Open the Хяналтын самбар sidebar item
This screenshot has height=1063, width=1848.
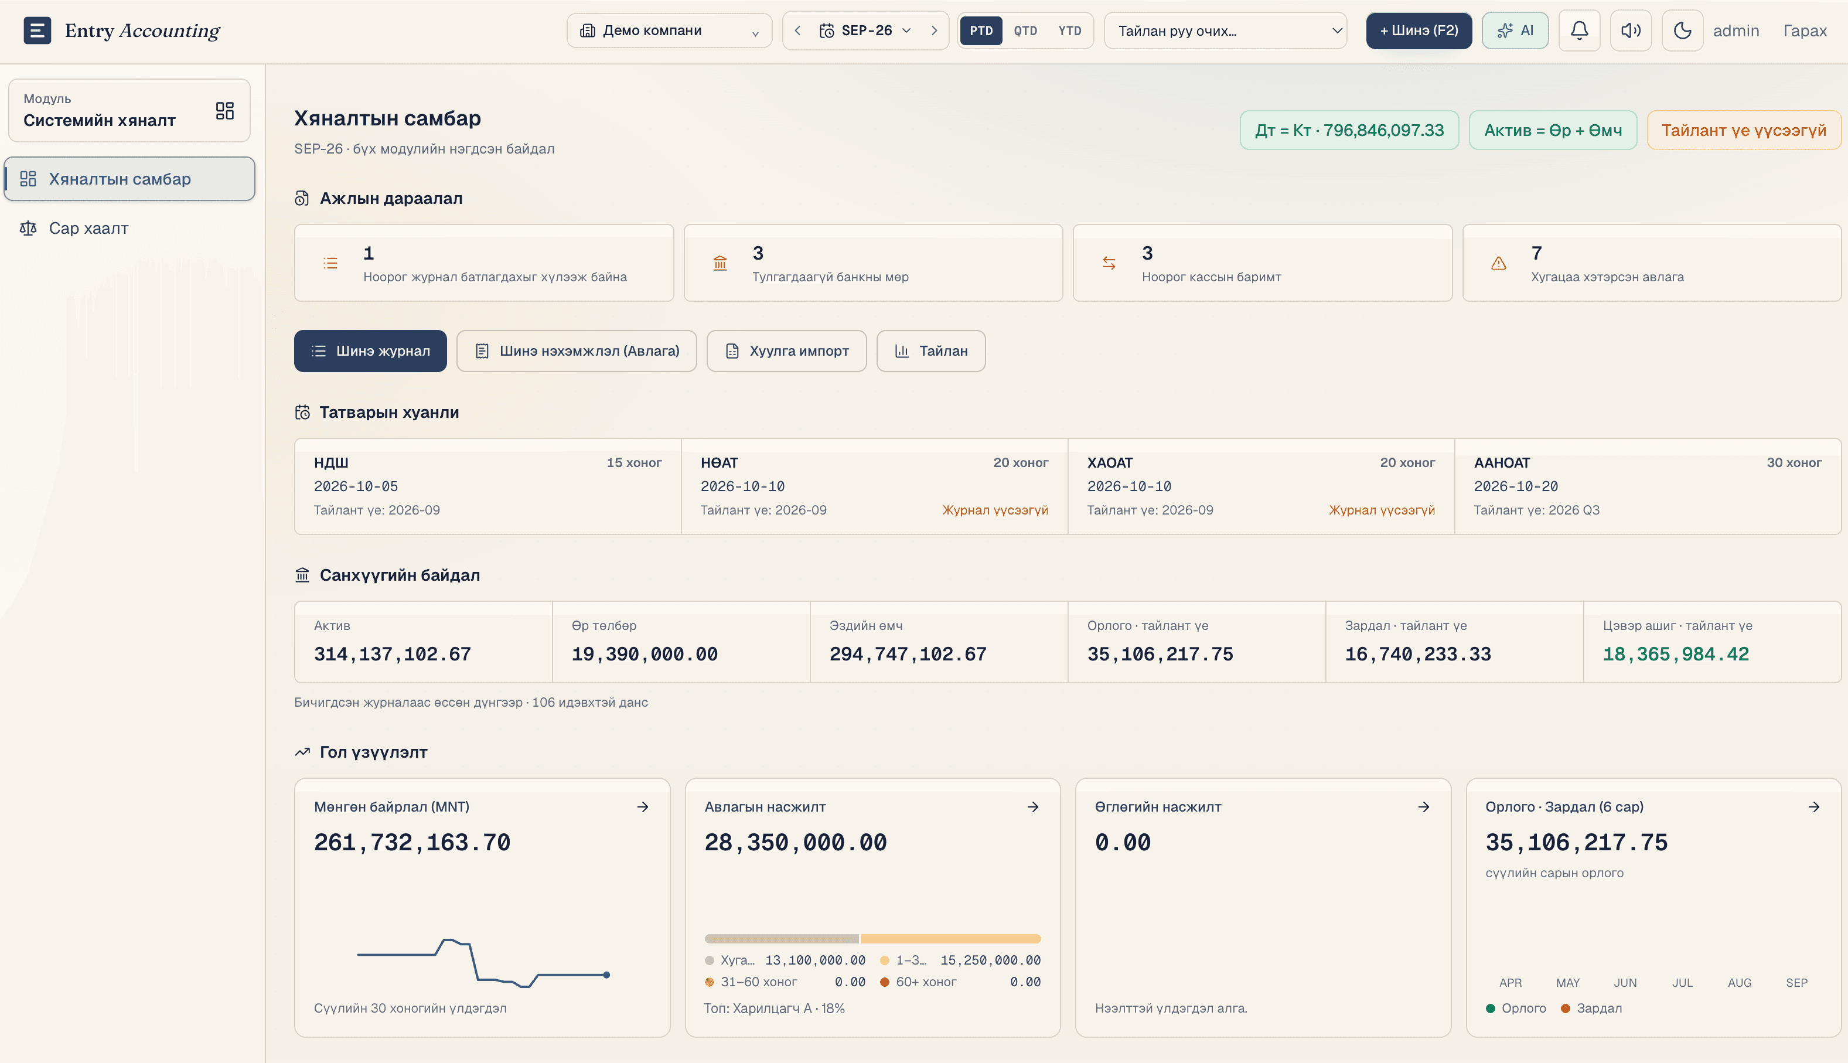tap(130, 179)
